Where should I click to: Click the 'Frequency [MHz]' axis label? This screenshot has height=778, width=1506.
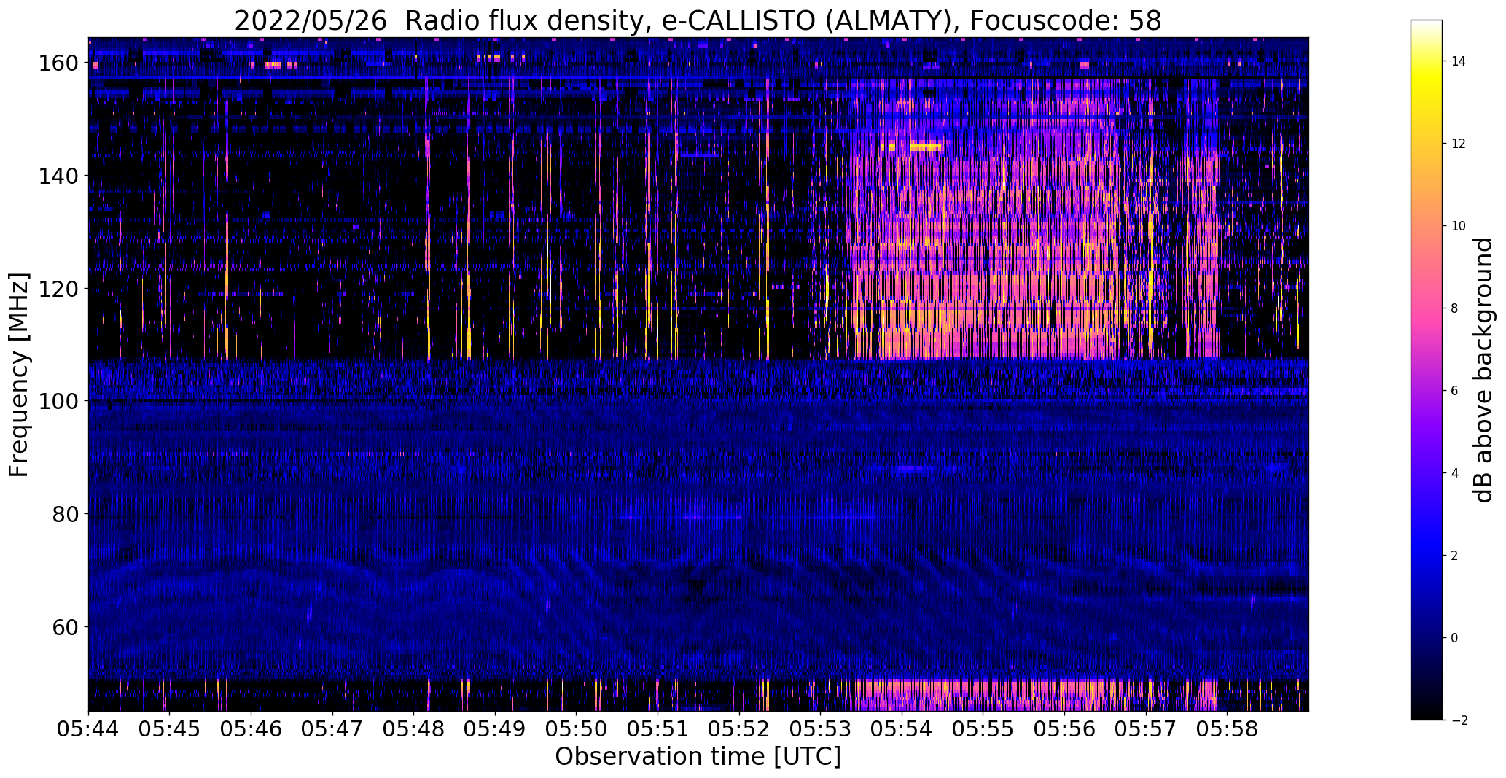pos(19,375)
